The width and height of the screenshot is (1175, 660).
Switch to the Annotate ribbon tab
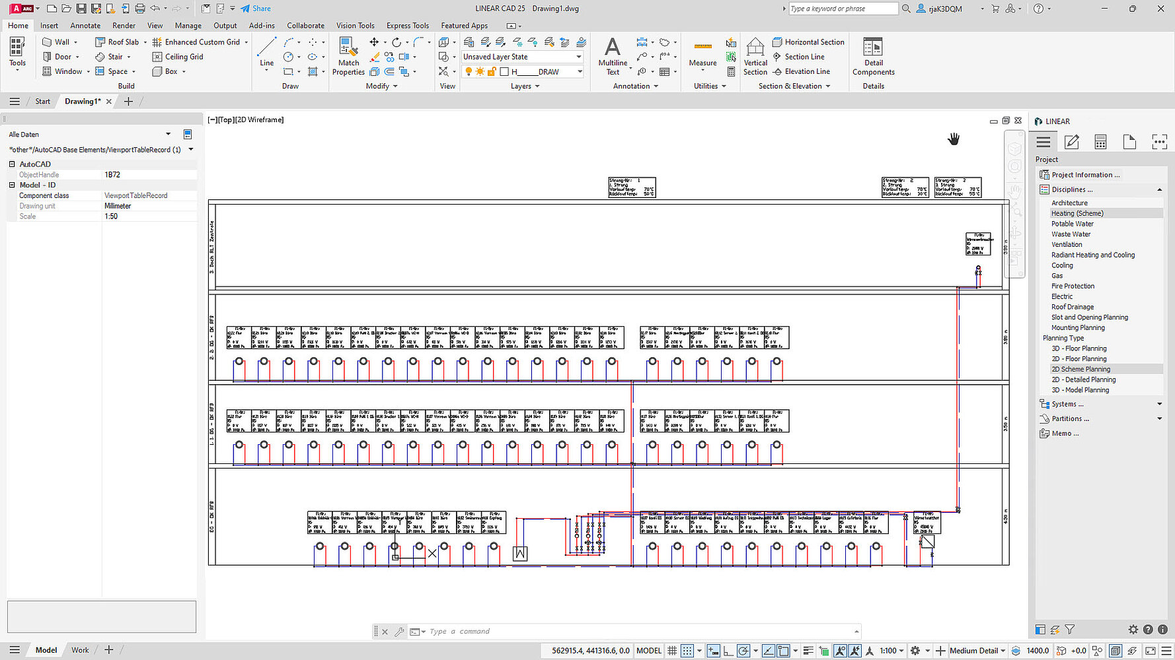[x=85, y=26]
